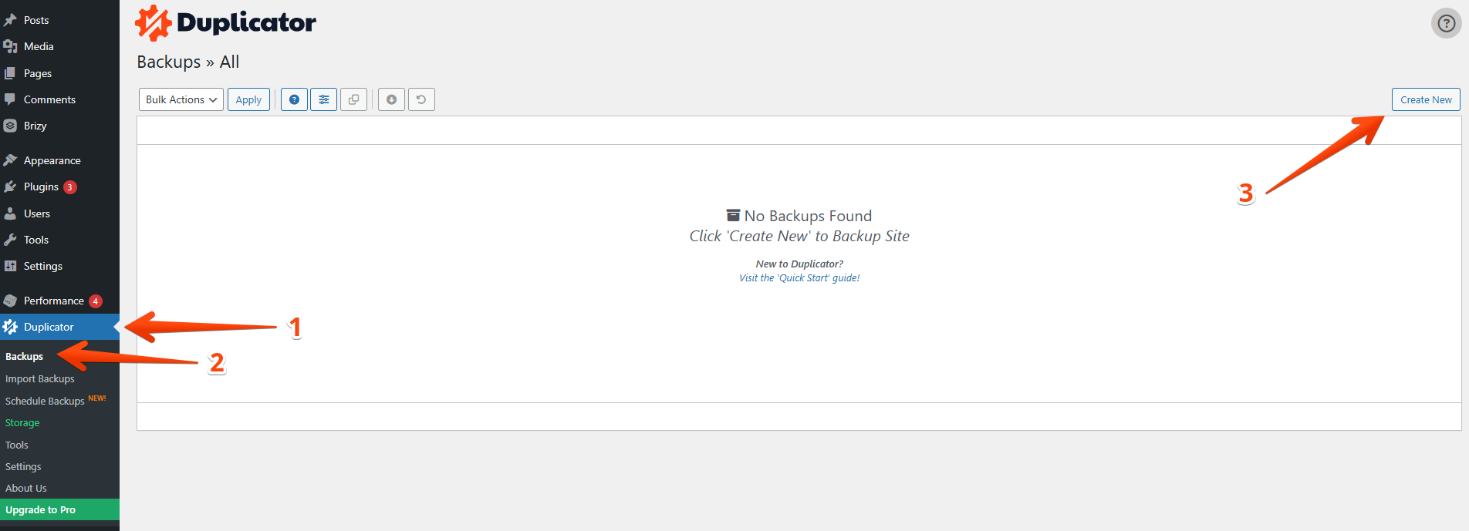Click the blue question mark toolbar icon
Viewport: 1469px width, 531px height.
pyautogui.click(x=294, y=99)
